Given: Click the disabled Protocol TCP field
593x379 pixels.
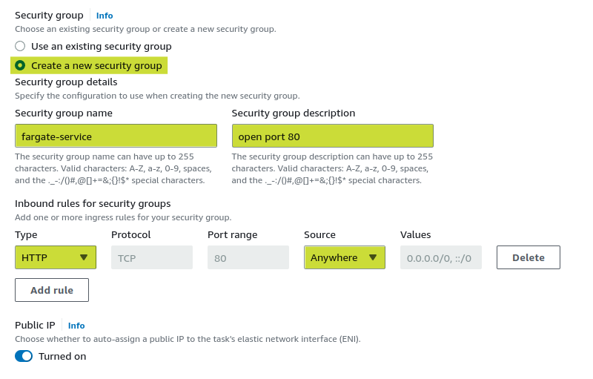Looking at the screenshot, I should tap(151, 257).
